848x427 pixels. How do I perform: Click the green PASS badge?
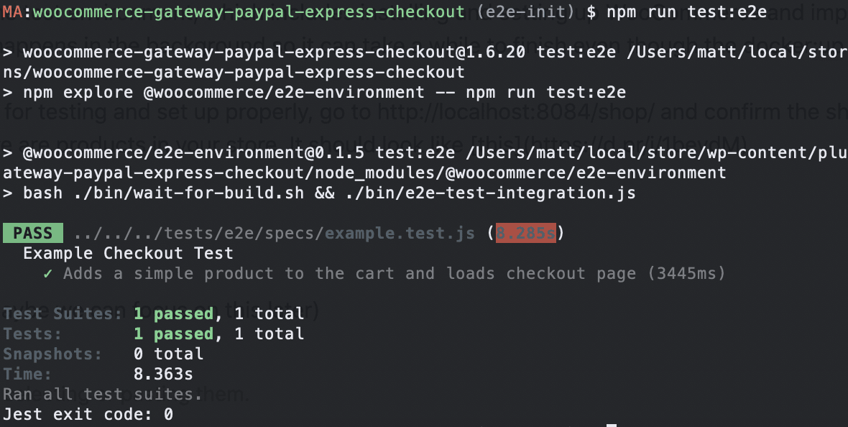click(x=33, y=233)
